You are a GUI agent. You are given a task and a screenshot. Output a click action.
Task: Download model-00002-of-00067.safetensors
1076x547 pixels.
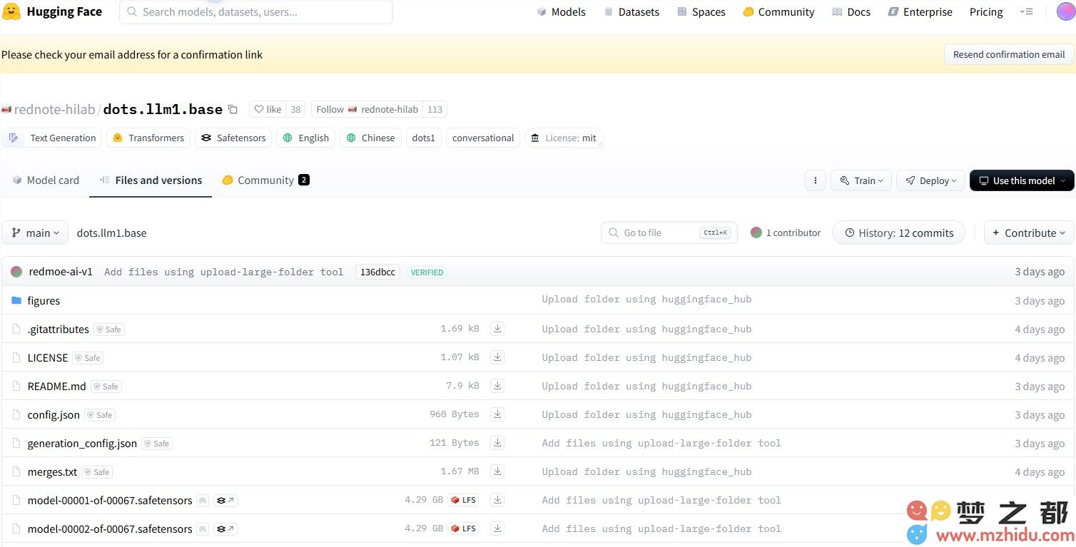pyautogui.click(x=497, y=528)
